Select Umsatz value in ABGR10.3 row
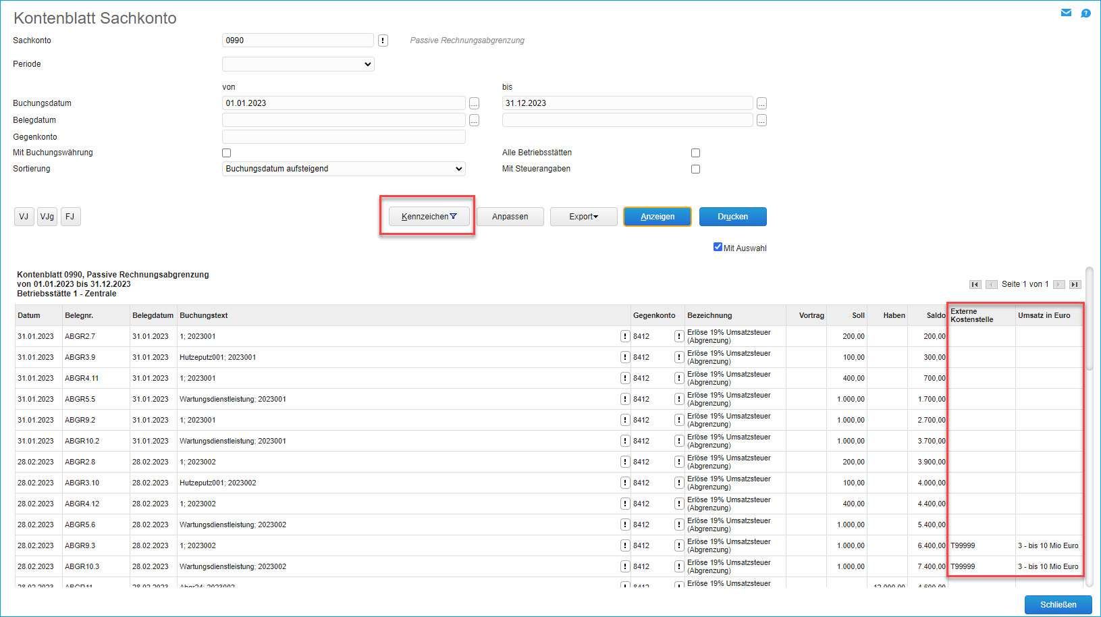 [1048, 566]
